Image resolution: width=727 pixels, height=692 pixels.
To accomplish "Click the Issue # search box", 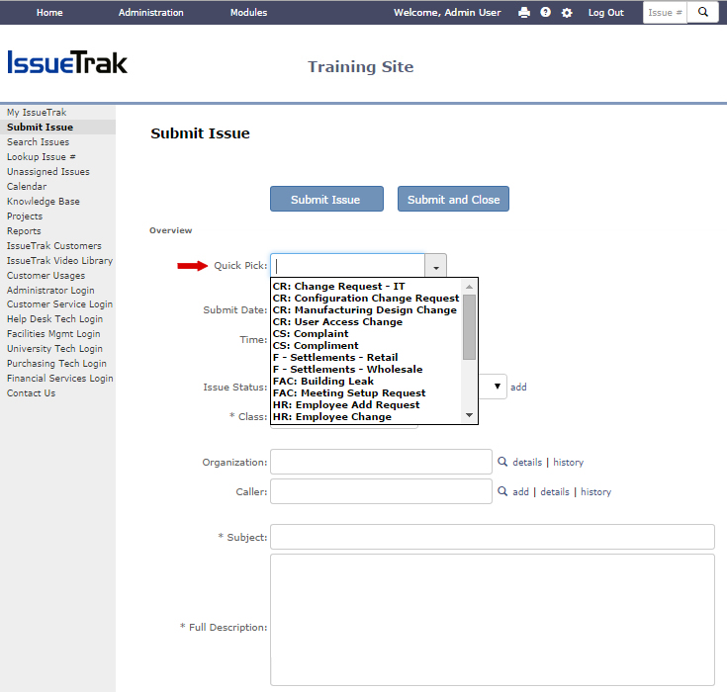I will click(x=665, y=13).
